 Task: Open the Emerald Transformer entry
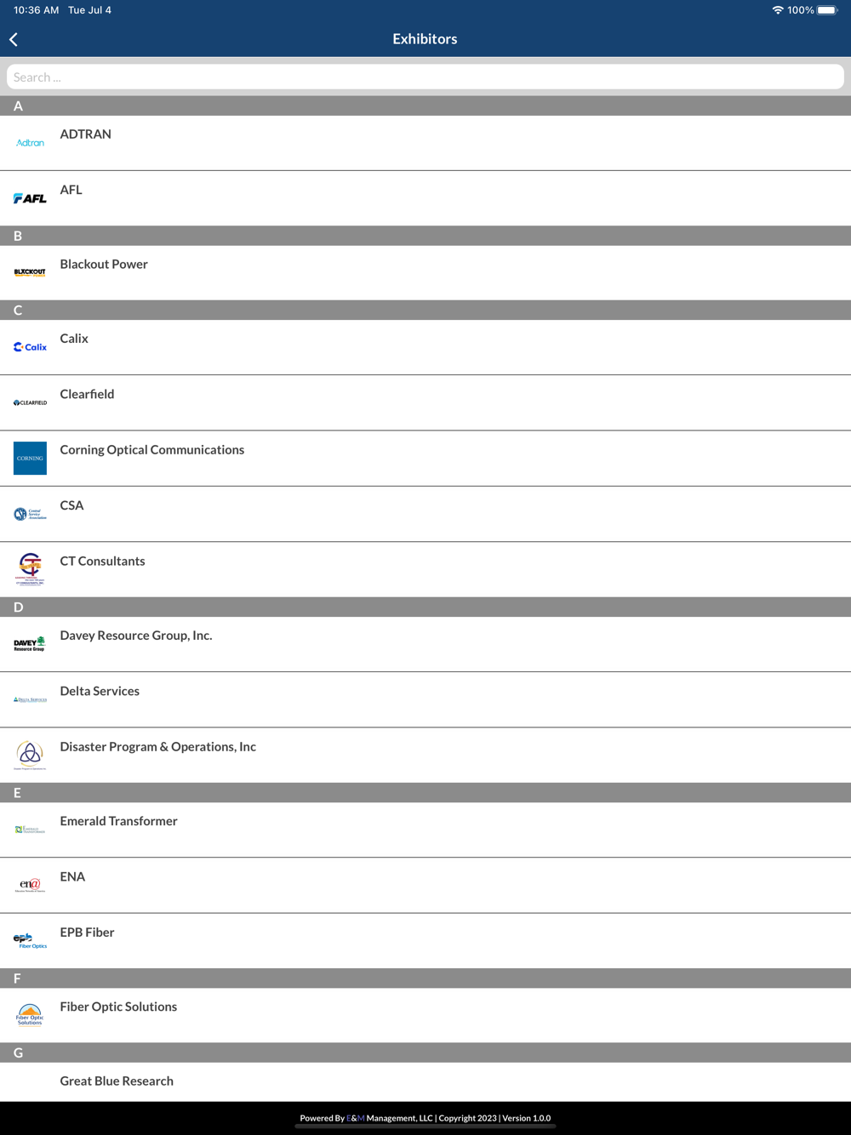[425, 830]
